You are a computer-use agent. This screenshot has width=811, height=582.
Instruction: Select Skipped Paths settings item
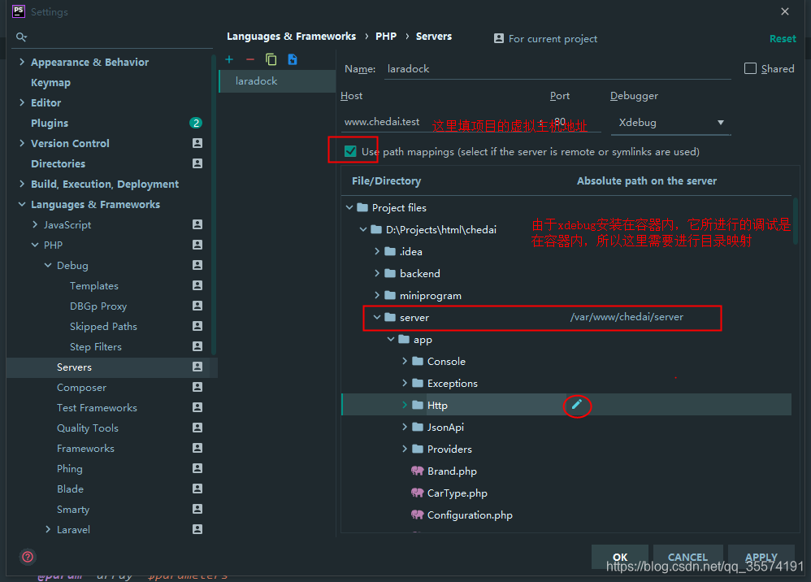(x=103, y=327)
